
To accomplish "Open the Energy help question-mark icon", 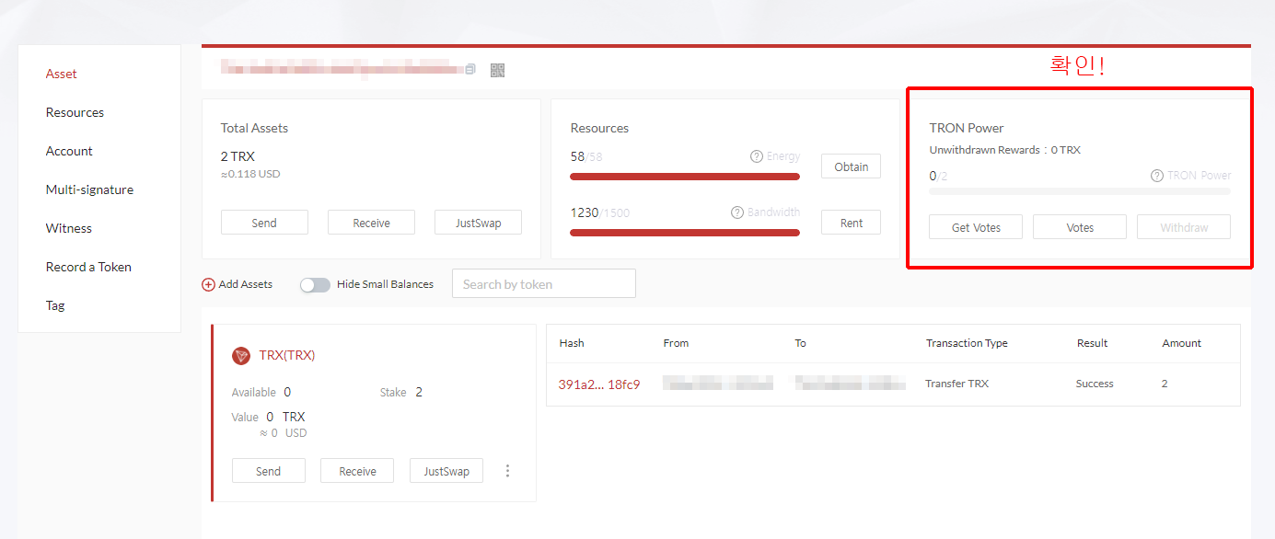I will pos(757,156).
